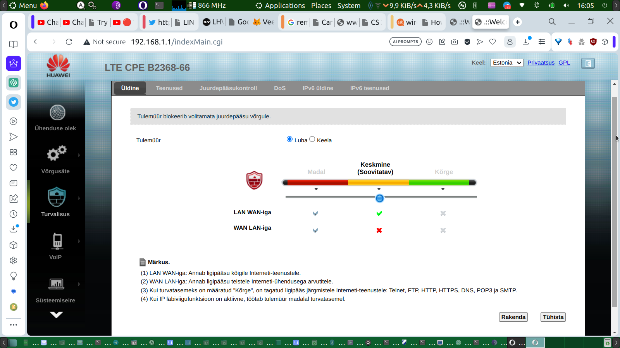Open the Võrgusäte gears icon
620x348 pixels.
click(57, 153)
